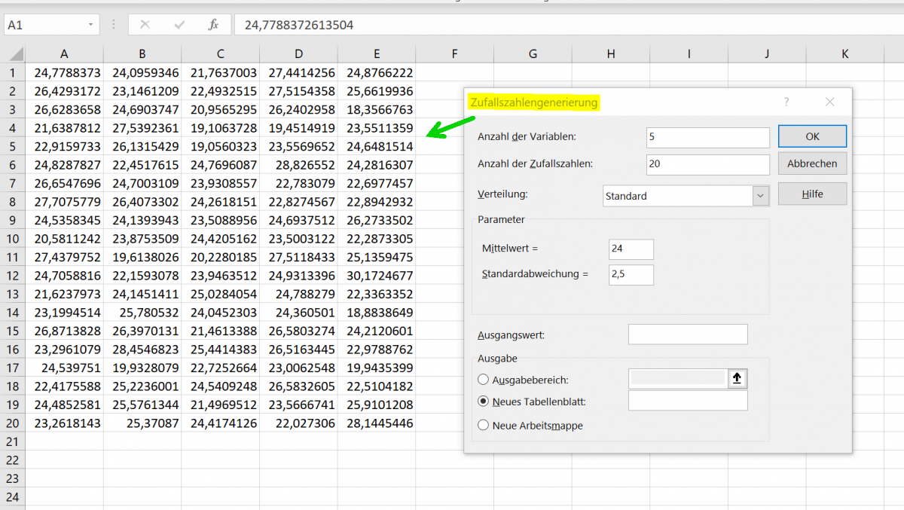The height and width of the screenshot is (510, 904).
Task: Click the question mark help icon in dialog title
Action: [x=786, y=102]
